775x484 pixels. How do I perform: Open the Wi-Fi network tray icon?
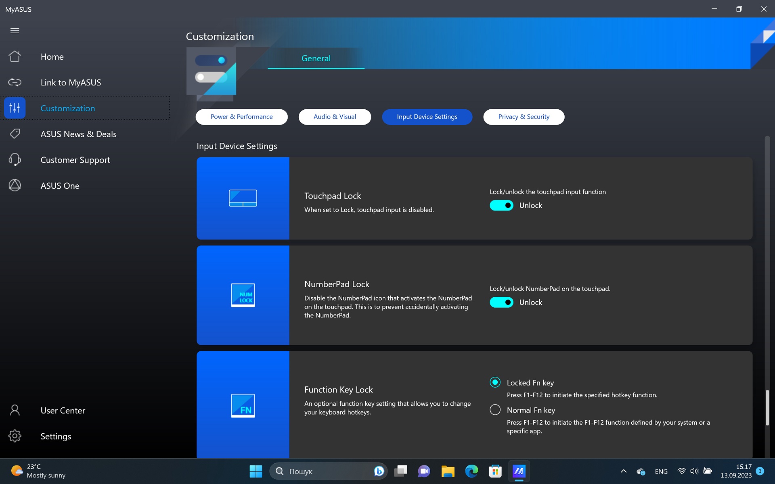[x=682, y=471]
